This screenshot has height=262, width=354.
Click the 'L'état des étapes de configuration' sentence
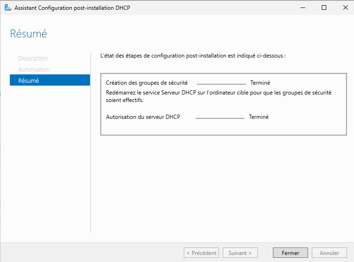pyautogui.click(x=193, y=56)
